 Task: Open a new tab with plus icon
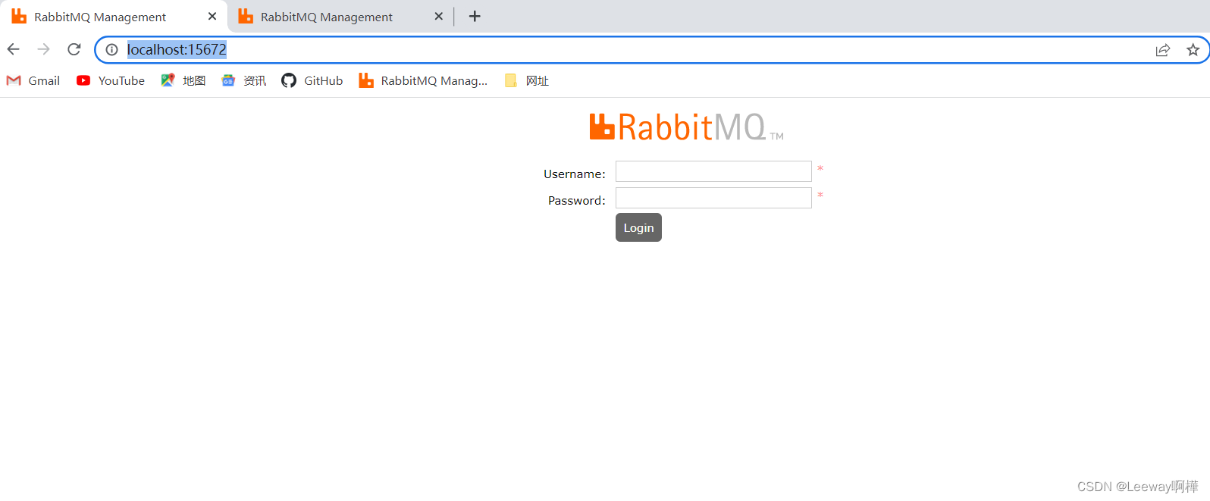pyautogui.click(x=475, y=16)
